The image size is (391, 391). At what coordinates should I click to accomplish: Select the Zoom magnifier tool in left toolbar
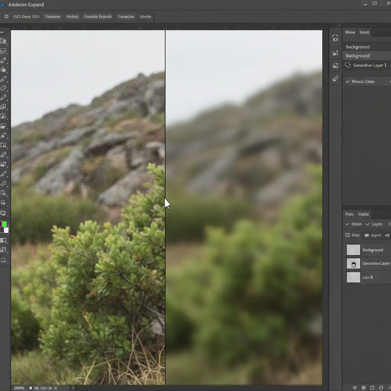click(x=3, y=193)
